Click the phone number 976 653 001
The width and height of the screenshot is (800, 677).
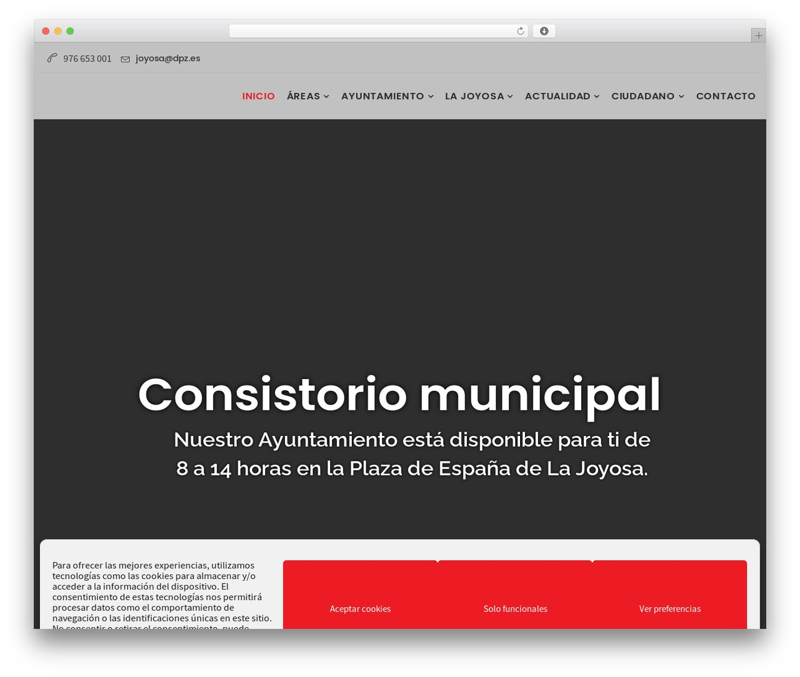[x=87, y=59]
